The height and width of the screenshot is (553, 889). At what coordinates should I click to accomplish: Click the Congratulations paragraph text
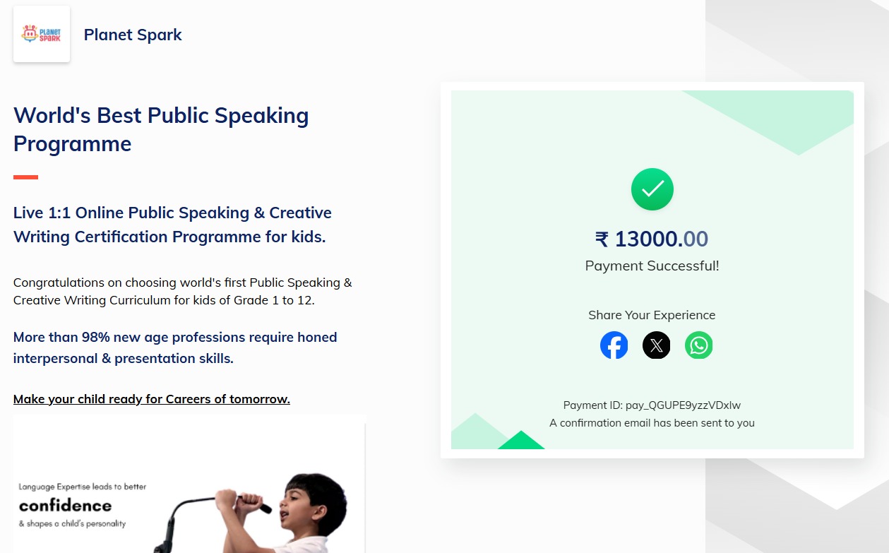point(182,291)
